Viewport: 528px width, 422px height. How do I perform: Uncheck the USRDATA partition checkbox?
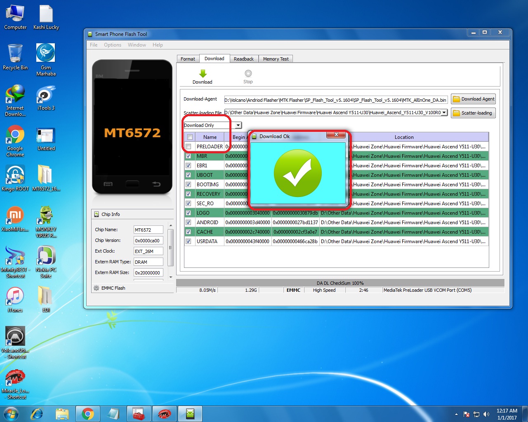pyautogui.click(x=189, y=241)
